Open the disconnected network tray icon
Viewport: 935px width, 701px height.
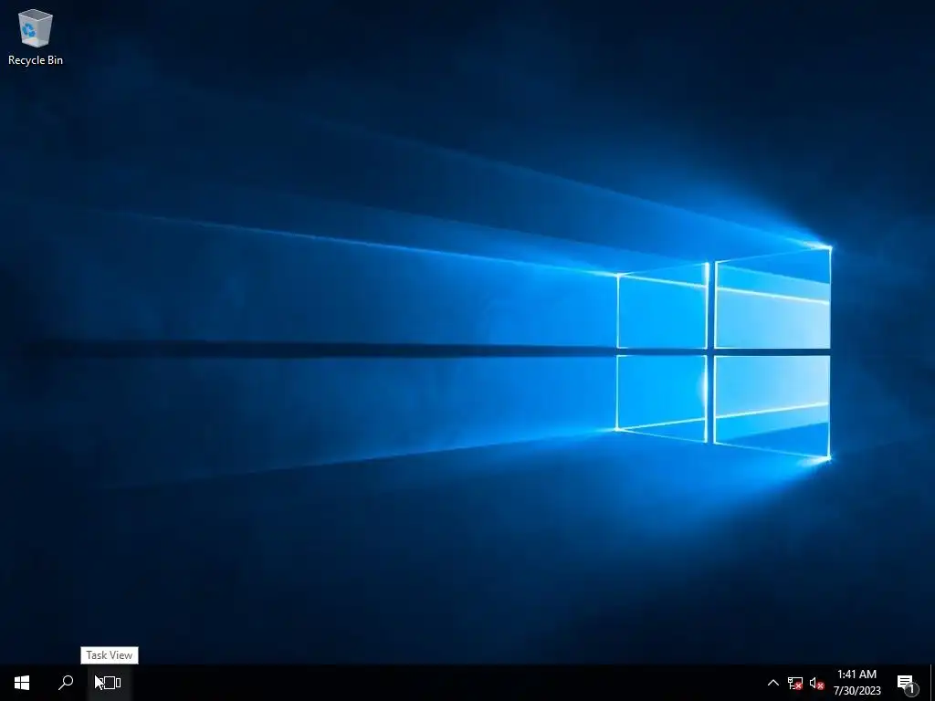(795, 683)
